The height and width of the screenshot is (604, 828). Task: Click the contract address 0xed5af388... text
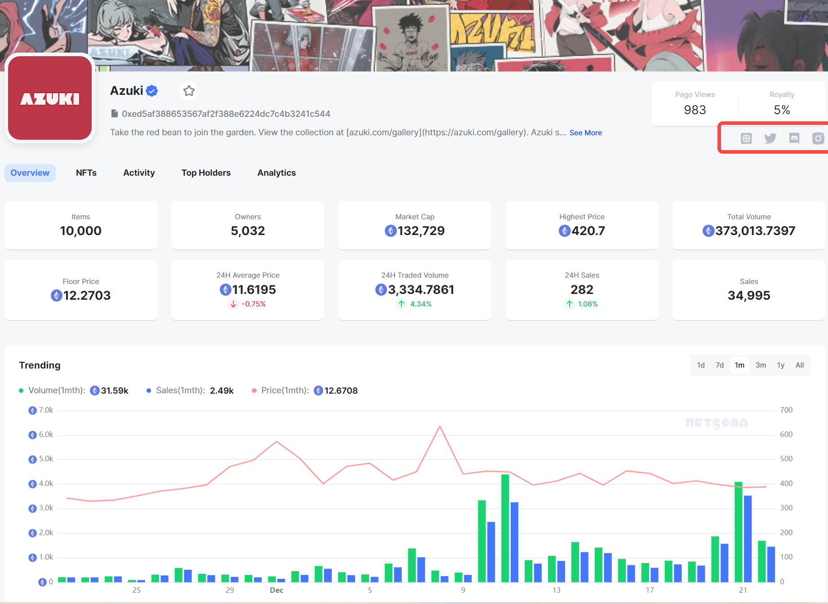tap(226, 114)
